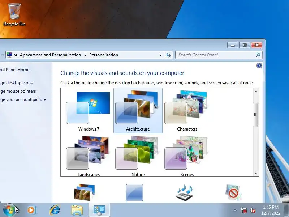Focus the Search Control Panel field

coord(219,55)
